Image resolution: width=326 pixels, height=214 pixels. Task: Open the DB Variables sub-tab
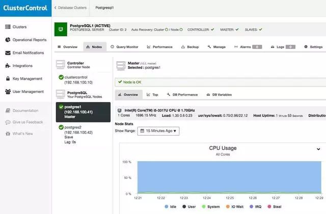point(219,95)
